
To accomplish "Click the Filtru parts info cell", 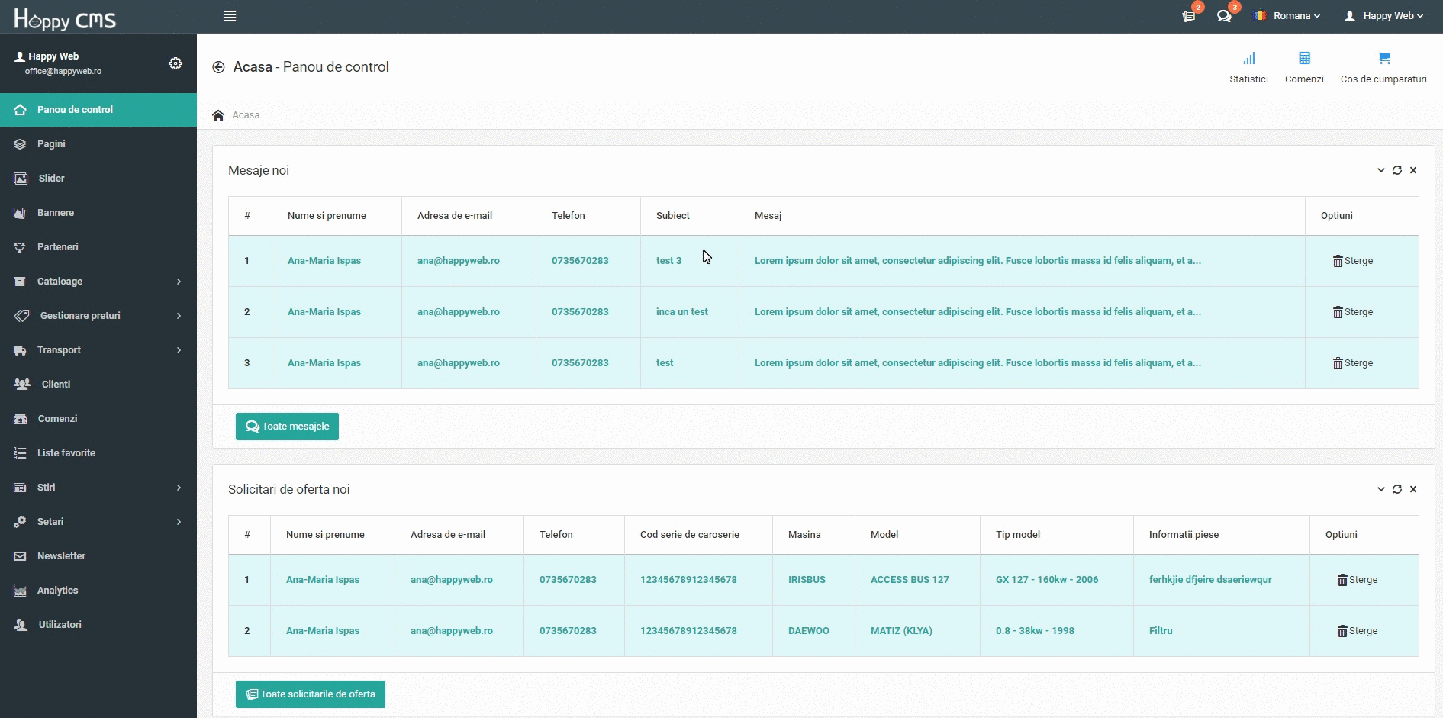I will coord(1161,631).
